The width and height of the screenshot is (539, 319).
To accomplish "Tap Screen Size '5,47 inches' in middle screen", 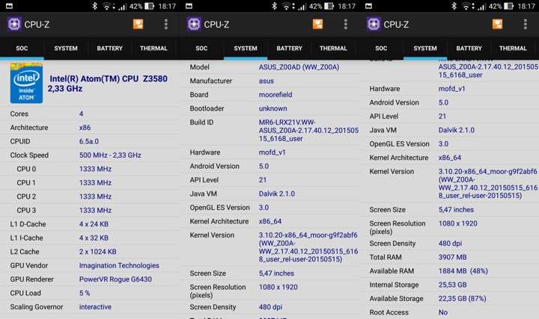I will (x=276, y=273).
